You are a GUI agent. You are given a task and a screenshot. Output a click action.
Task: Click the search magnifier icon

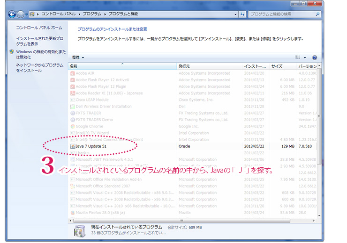click(x=317, y=14)
